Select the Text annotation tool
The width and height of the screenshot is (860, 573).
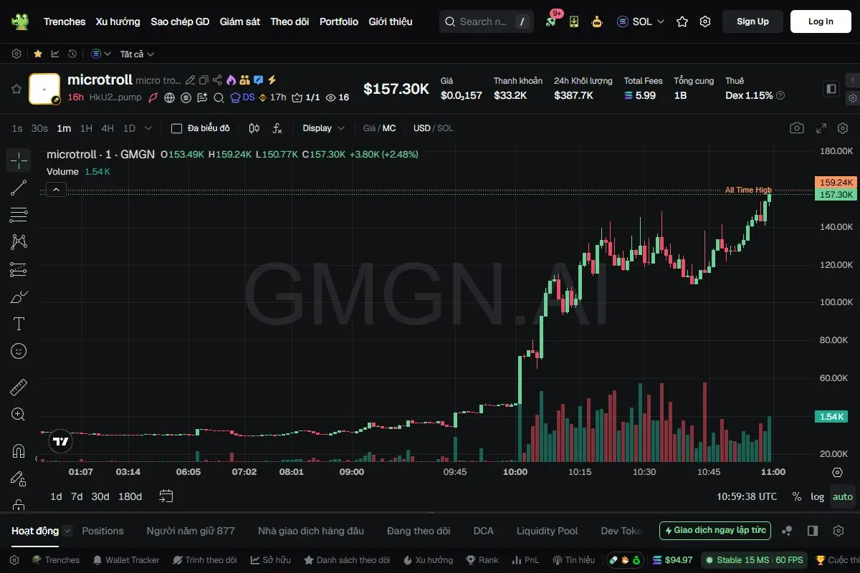(x=19, y=324)
